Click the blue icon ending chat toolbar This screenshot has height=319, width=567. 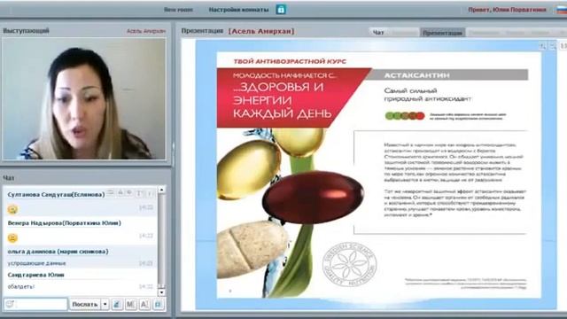coord(158,305)
